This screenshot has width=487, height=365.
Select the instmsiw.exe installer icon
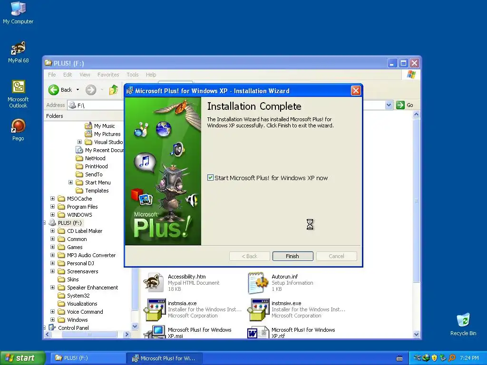[258, 309]
